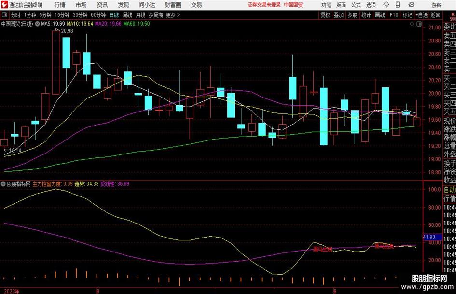
Task: Click the diamond icon at chart top right
Action: (x=412, y=24)
